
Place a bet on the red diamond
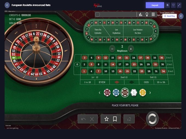[x=117, y=82]
